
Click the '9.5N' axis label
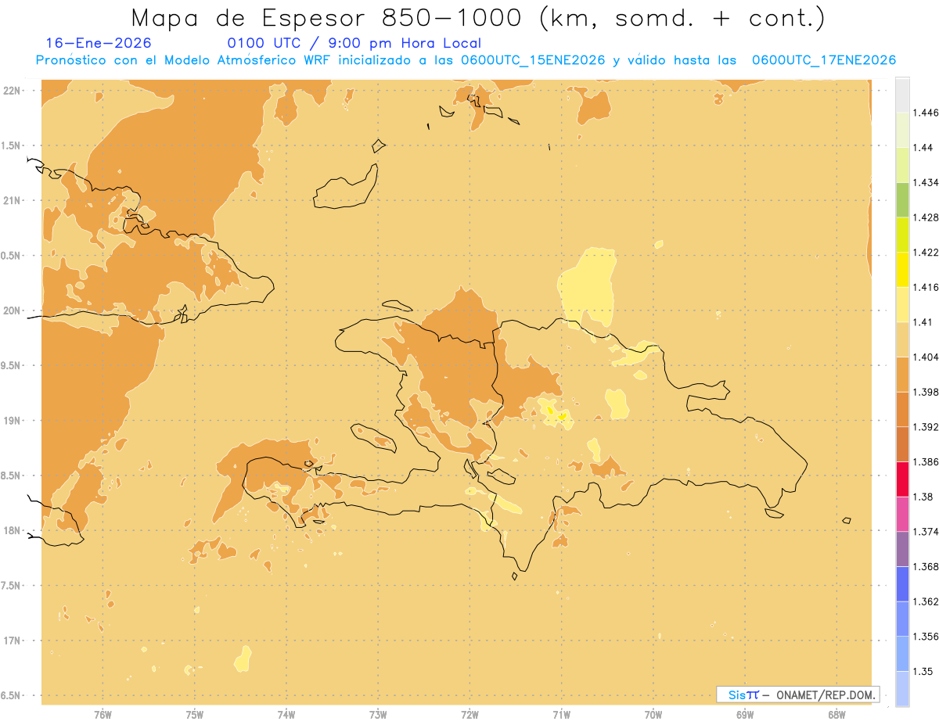coord(12,366)
